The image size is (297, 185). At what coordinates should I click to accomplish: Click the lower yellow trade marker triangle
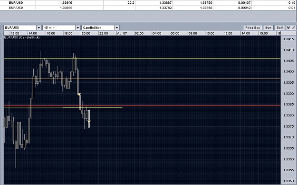[x=89, y=122]
